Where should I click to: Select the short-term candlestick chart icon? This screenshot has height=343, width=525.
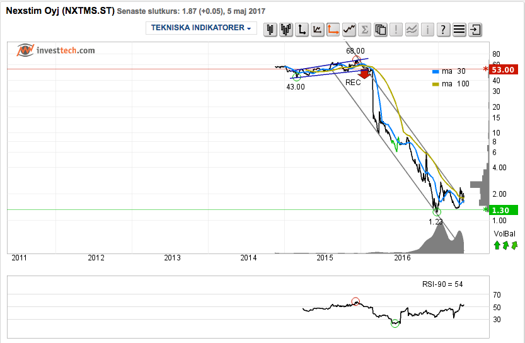pos(270,30)
